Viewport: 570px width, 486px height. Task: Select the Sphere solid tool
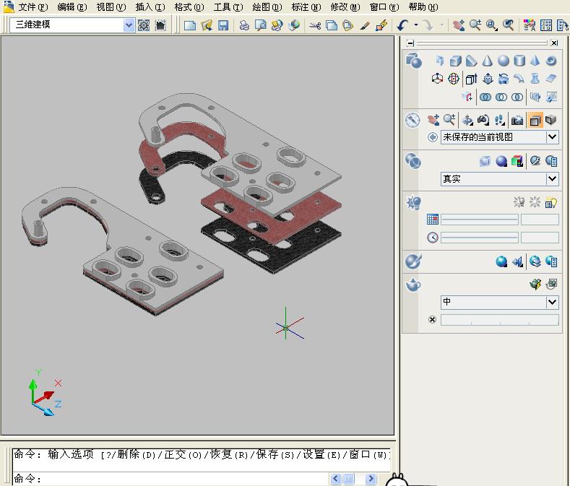point(504,61)
